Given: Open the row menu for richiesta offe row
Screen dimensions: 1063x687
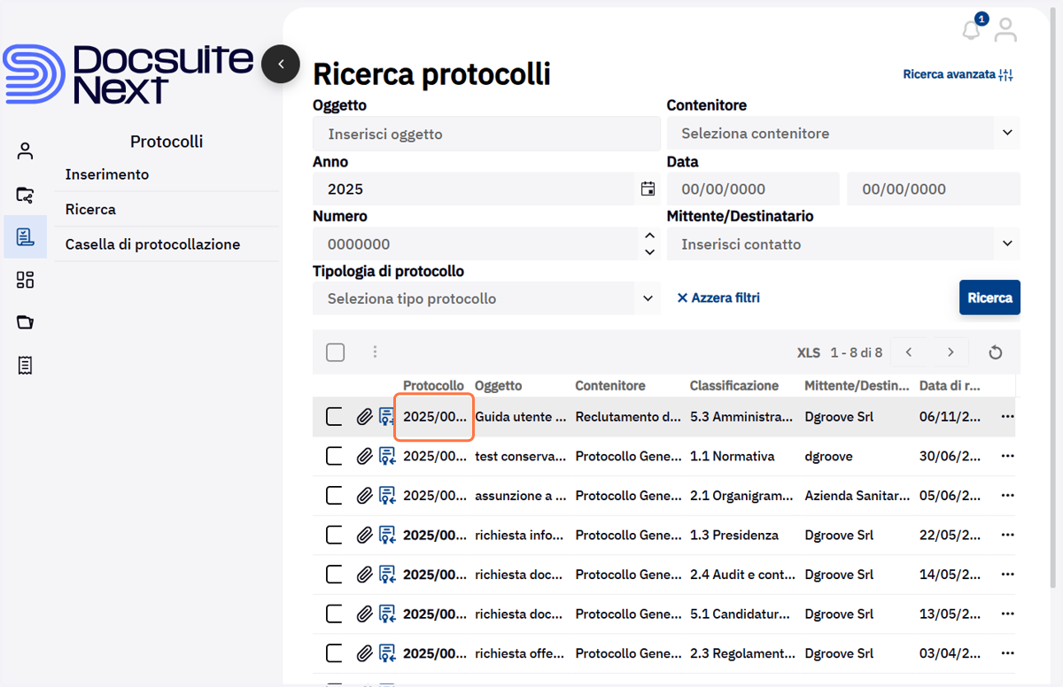Looking at the screenshot, I should [x=1007, y=653].
